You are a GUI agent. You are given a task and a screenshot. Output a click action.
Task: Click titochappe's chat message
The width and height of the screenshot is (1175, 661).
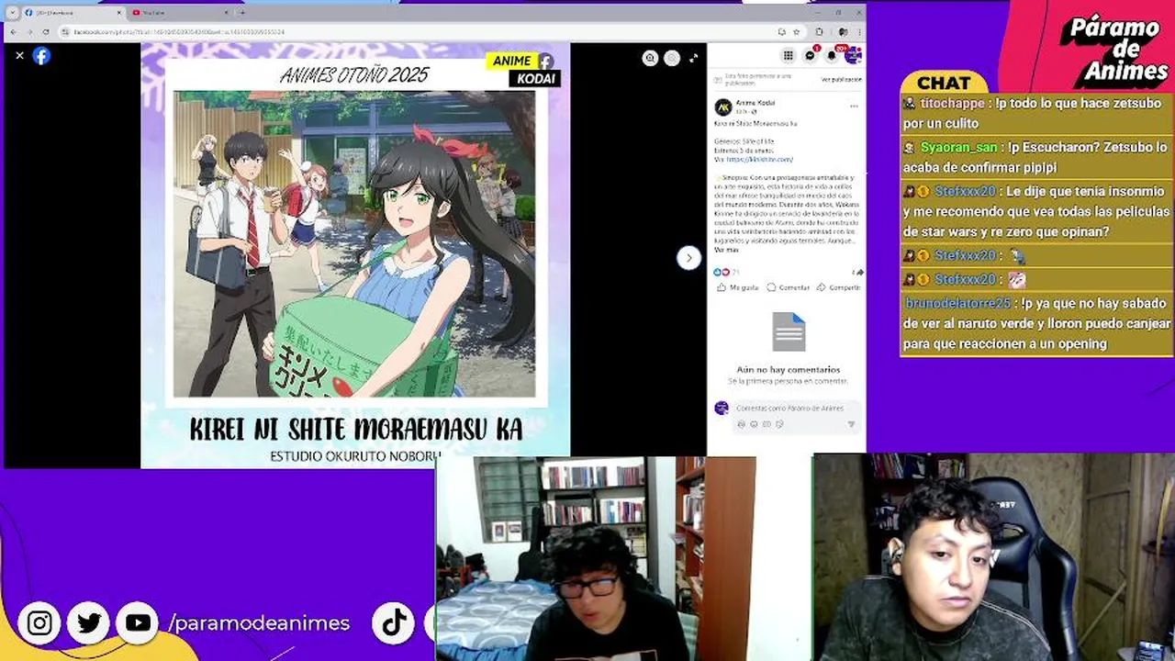tap(1035, 113)
